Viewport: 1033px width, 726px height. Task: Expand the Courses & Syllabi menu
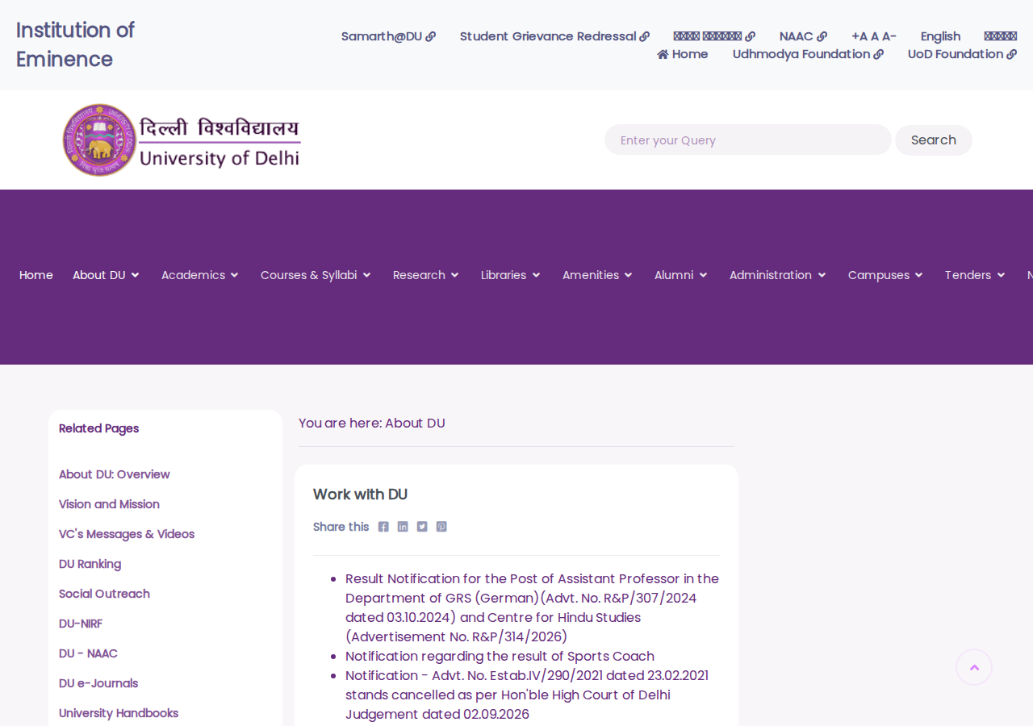pos(316,275)
